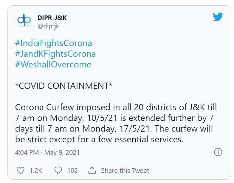Click the 1.2K likes count
Viewport: 234px width, 183px height.
36,171
